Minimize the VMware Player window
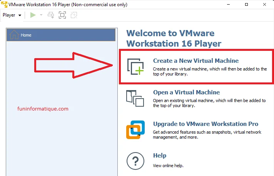274x176 pixels. [228, 5]
